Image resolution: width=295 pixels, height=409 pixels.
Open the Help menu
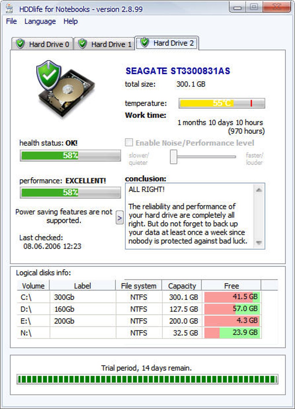[x=71, y=21]
